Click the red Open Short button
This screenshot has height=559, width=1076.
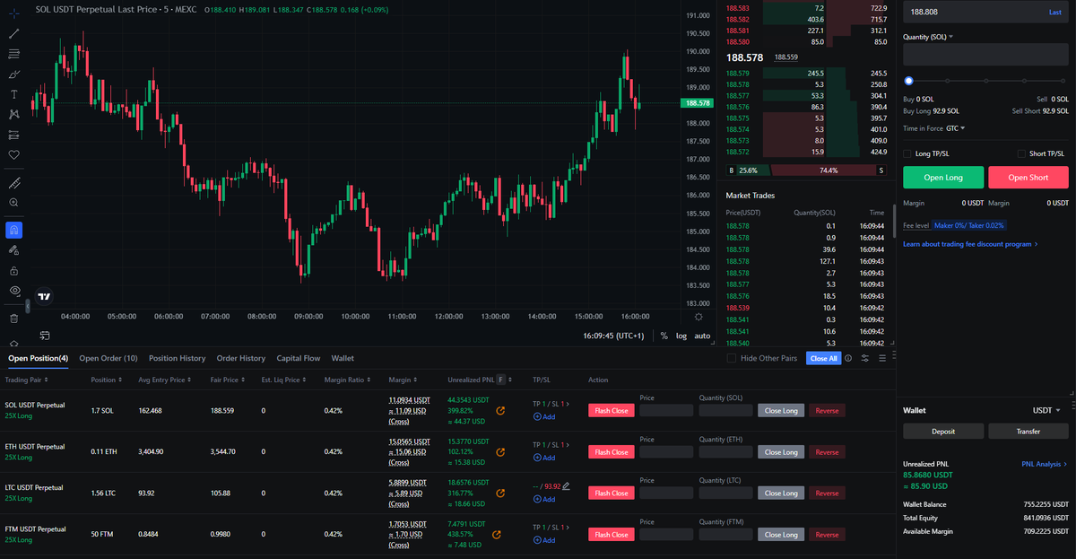tap(1028, 177)
